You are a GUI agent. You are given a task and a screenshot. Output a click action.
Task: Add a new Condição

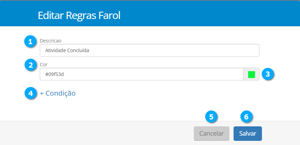(58, 93)
